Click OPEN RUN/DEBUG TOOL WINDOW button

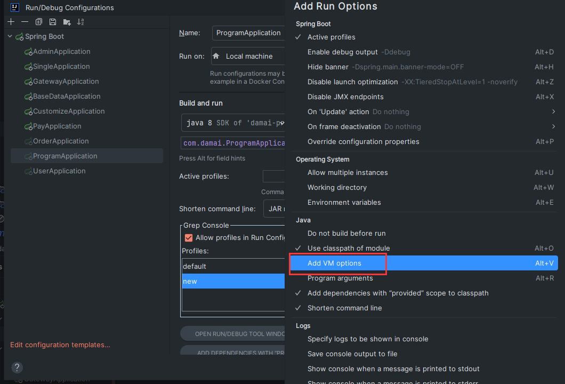[x=232, y=334]
